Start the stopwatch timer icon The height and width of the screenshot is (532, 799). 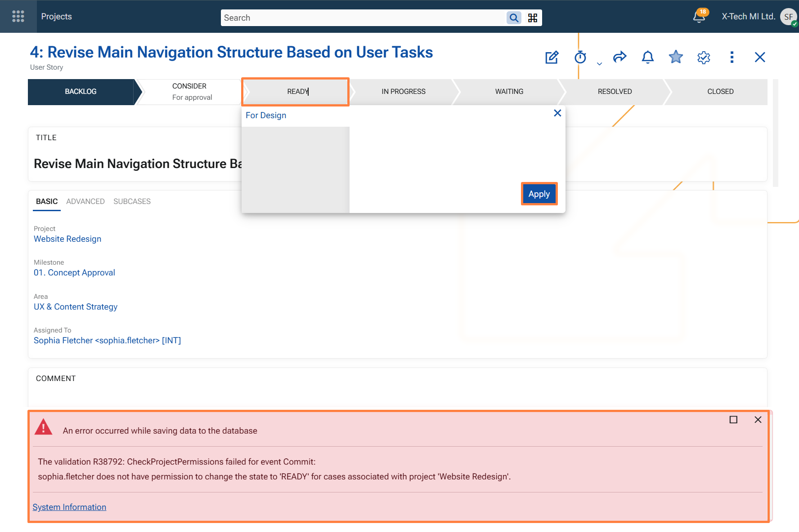[x=580, y=57]
